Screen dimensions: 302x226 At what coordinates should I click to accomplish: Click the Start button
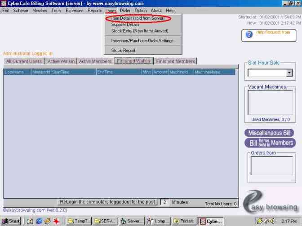[11, 221]
